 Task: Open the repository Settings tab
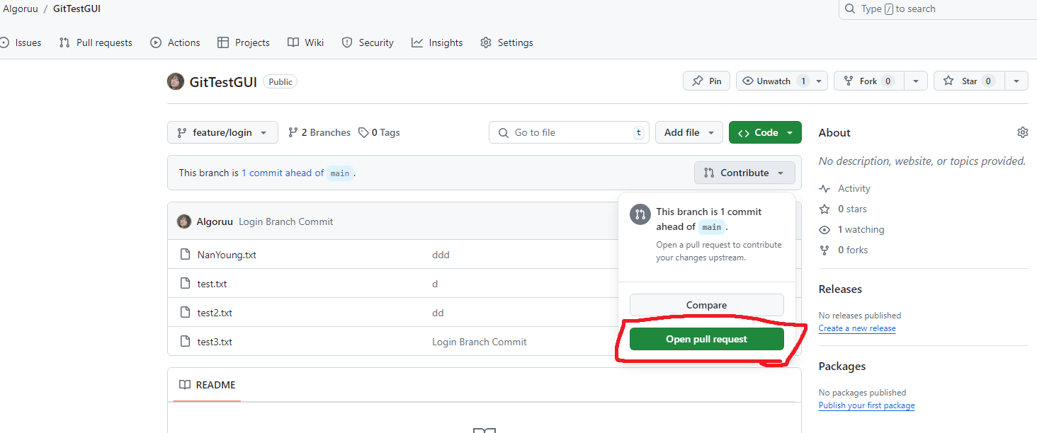[506, 42]
